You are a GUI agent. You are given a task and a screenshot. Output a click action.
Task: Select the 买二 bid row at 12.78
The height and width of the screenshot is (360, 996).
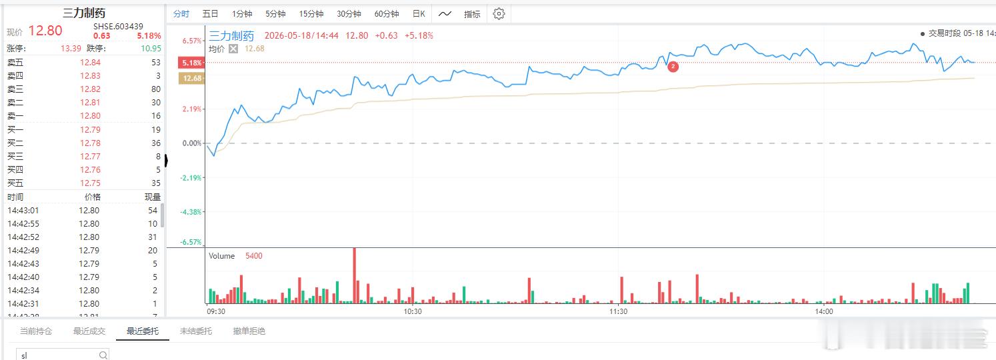[84, 143]
